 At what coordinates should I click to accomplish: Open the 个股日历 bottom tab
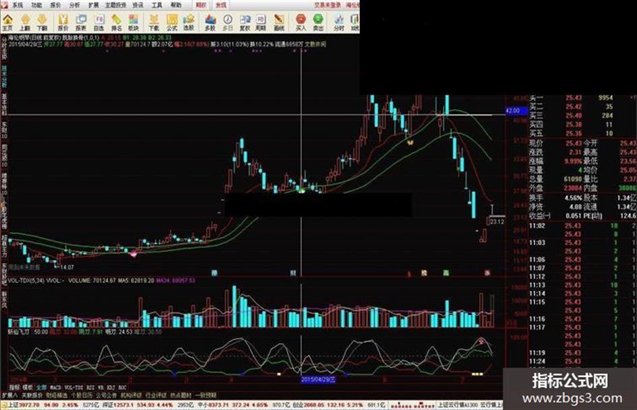(82, 395)
